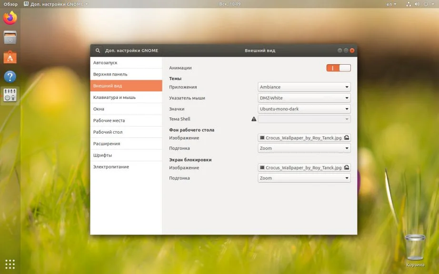Open the Доп. настройки GNOME app menu
This screenshot has width=439, height=274.
point(56,4)
